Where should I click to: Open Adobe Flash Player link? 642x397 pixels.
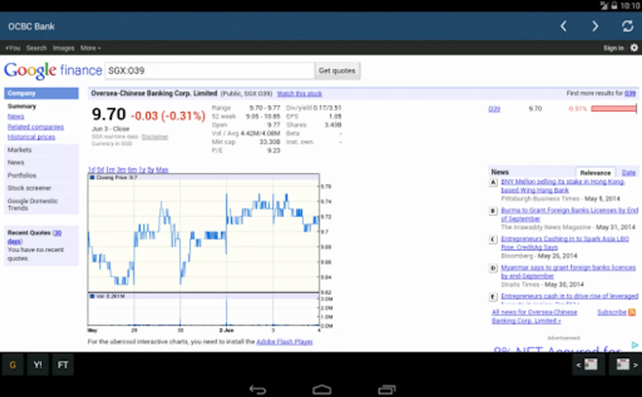[285, 341]
